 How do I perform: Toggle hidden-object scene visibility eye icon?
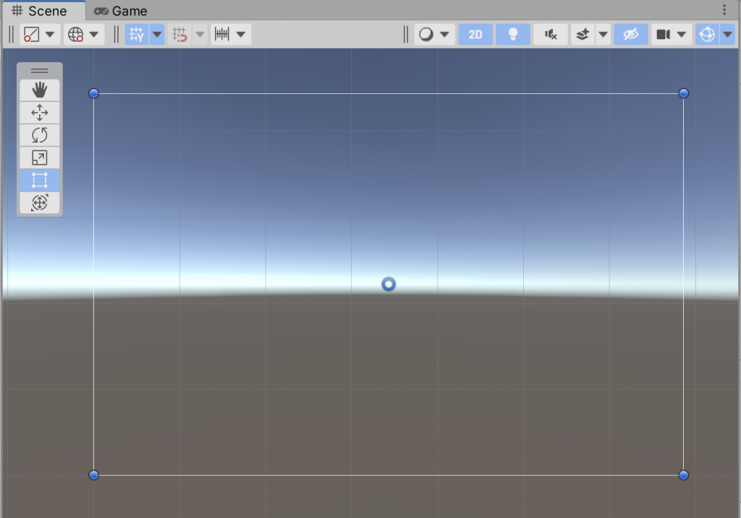pyautogui.click(x=631, y=35)
